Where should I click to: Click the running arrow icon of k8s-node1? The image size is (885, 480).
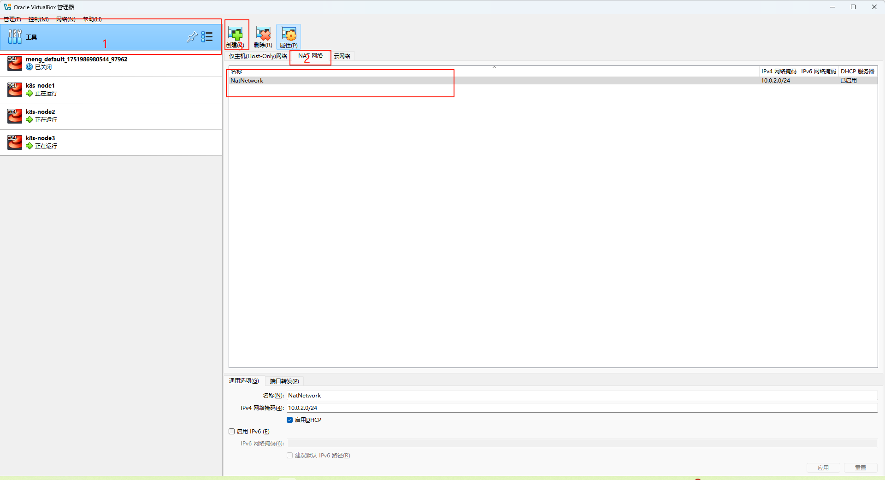point(29,93)
